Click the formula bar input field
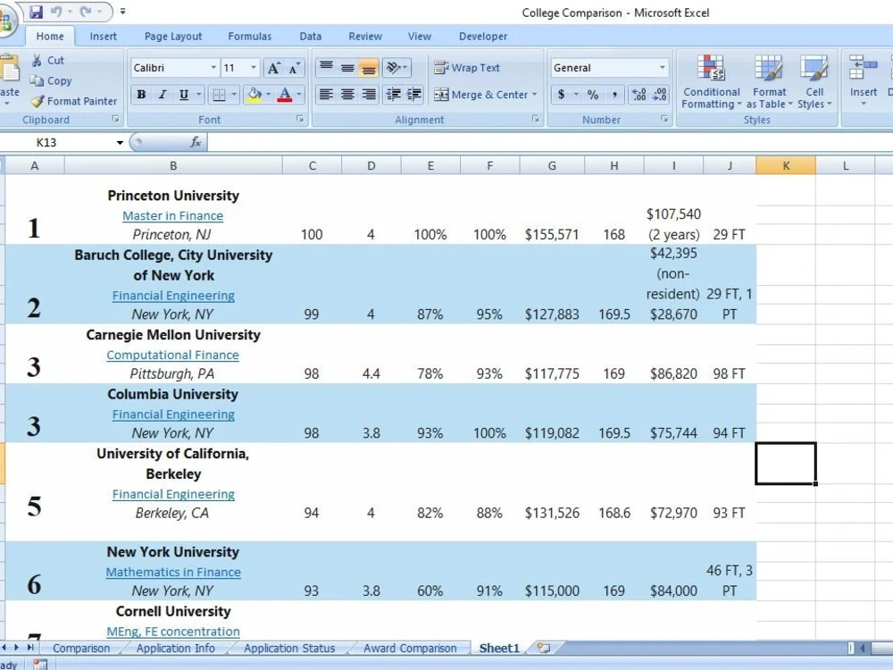Screen dimensions: 893x670 point(549,142)
